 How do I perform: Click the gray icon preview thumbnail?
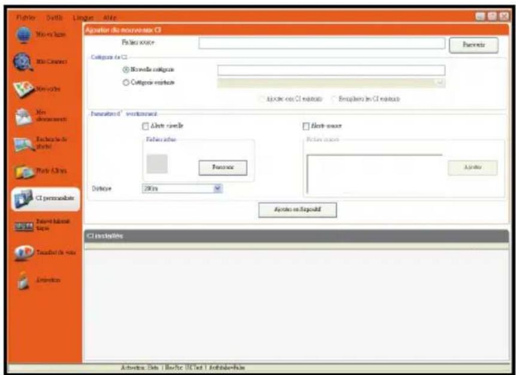(157, 164)
